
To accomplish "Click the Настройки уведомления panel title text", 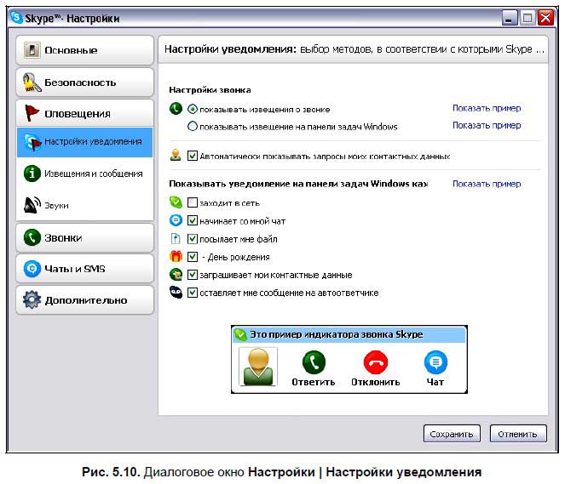I will [230, 48].
